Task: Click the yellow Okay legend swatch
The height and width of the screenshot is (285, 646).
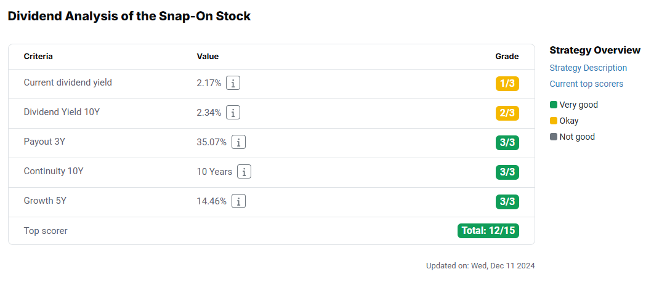Action: coord(553,121)
